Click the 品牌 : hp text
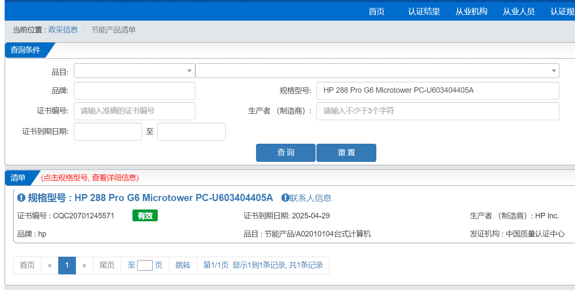The image size is (575, 290). [32, 234]
